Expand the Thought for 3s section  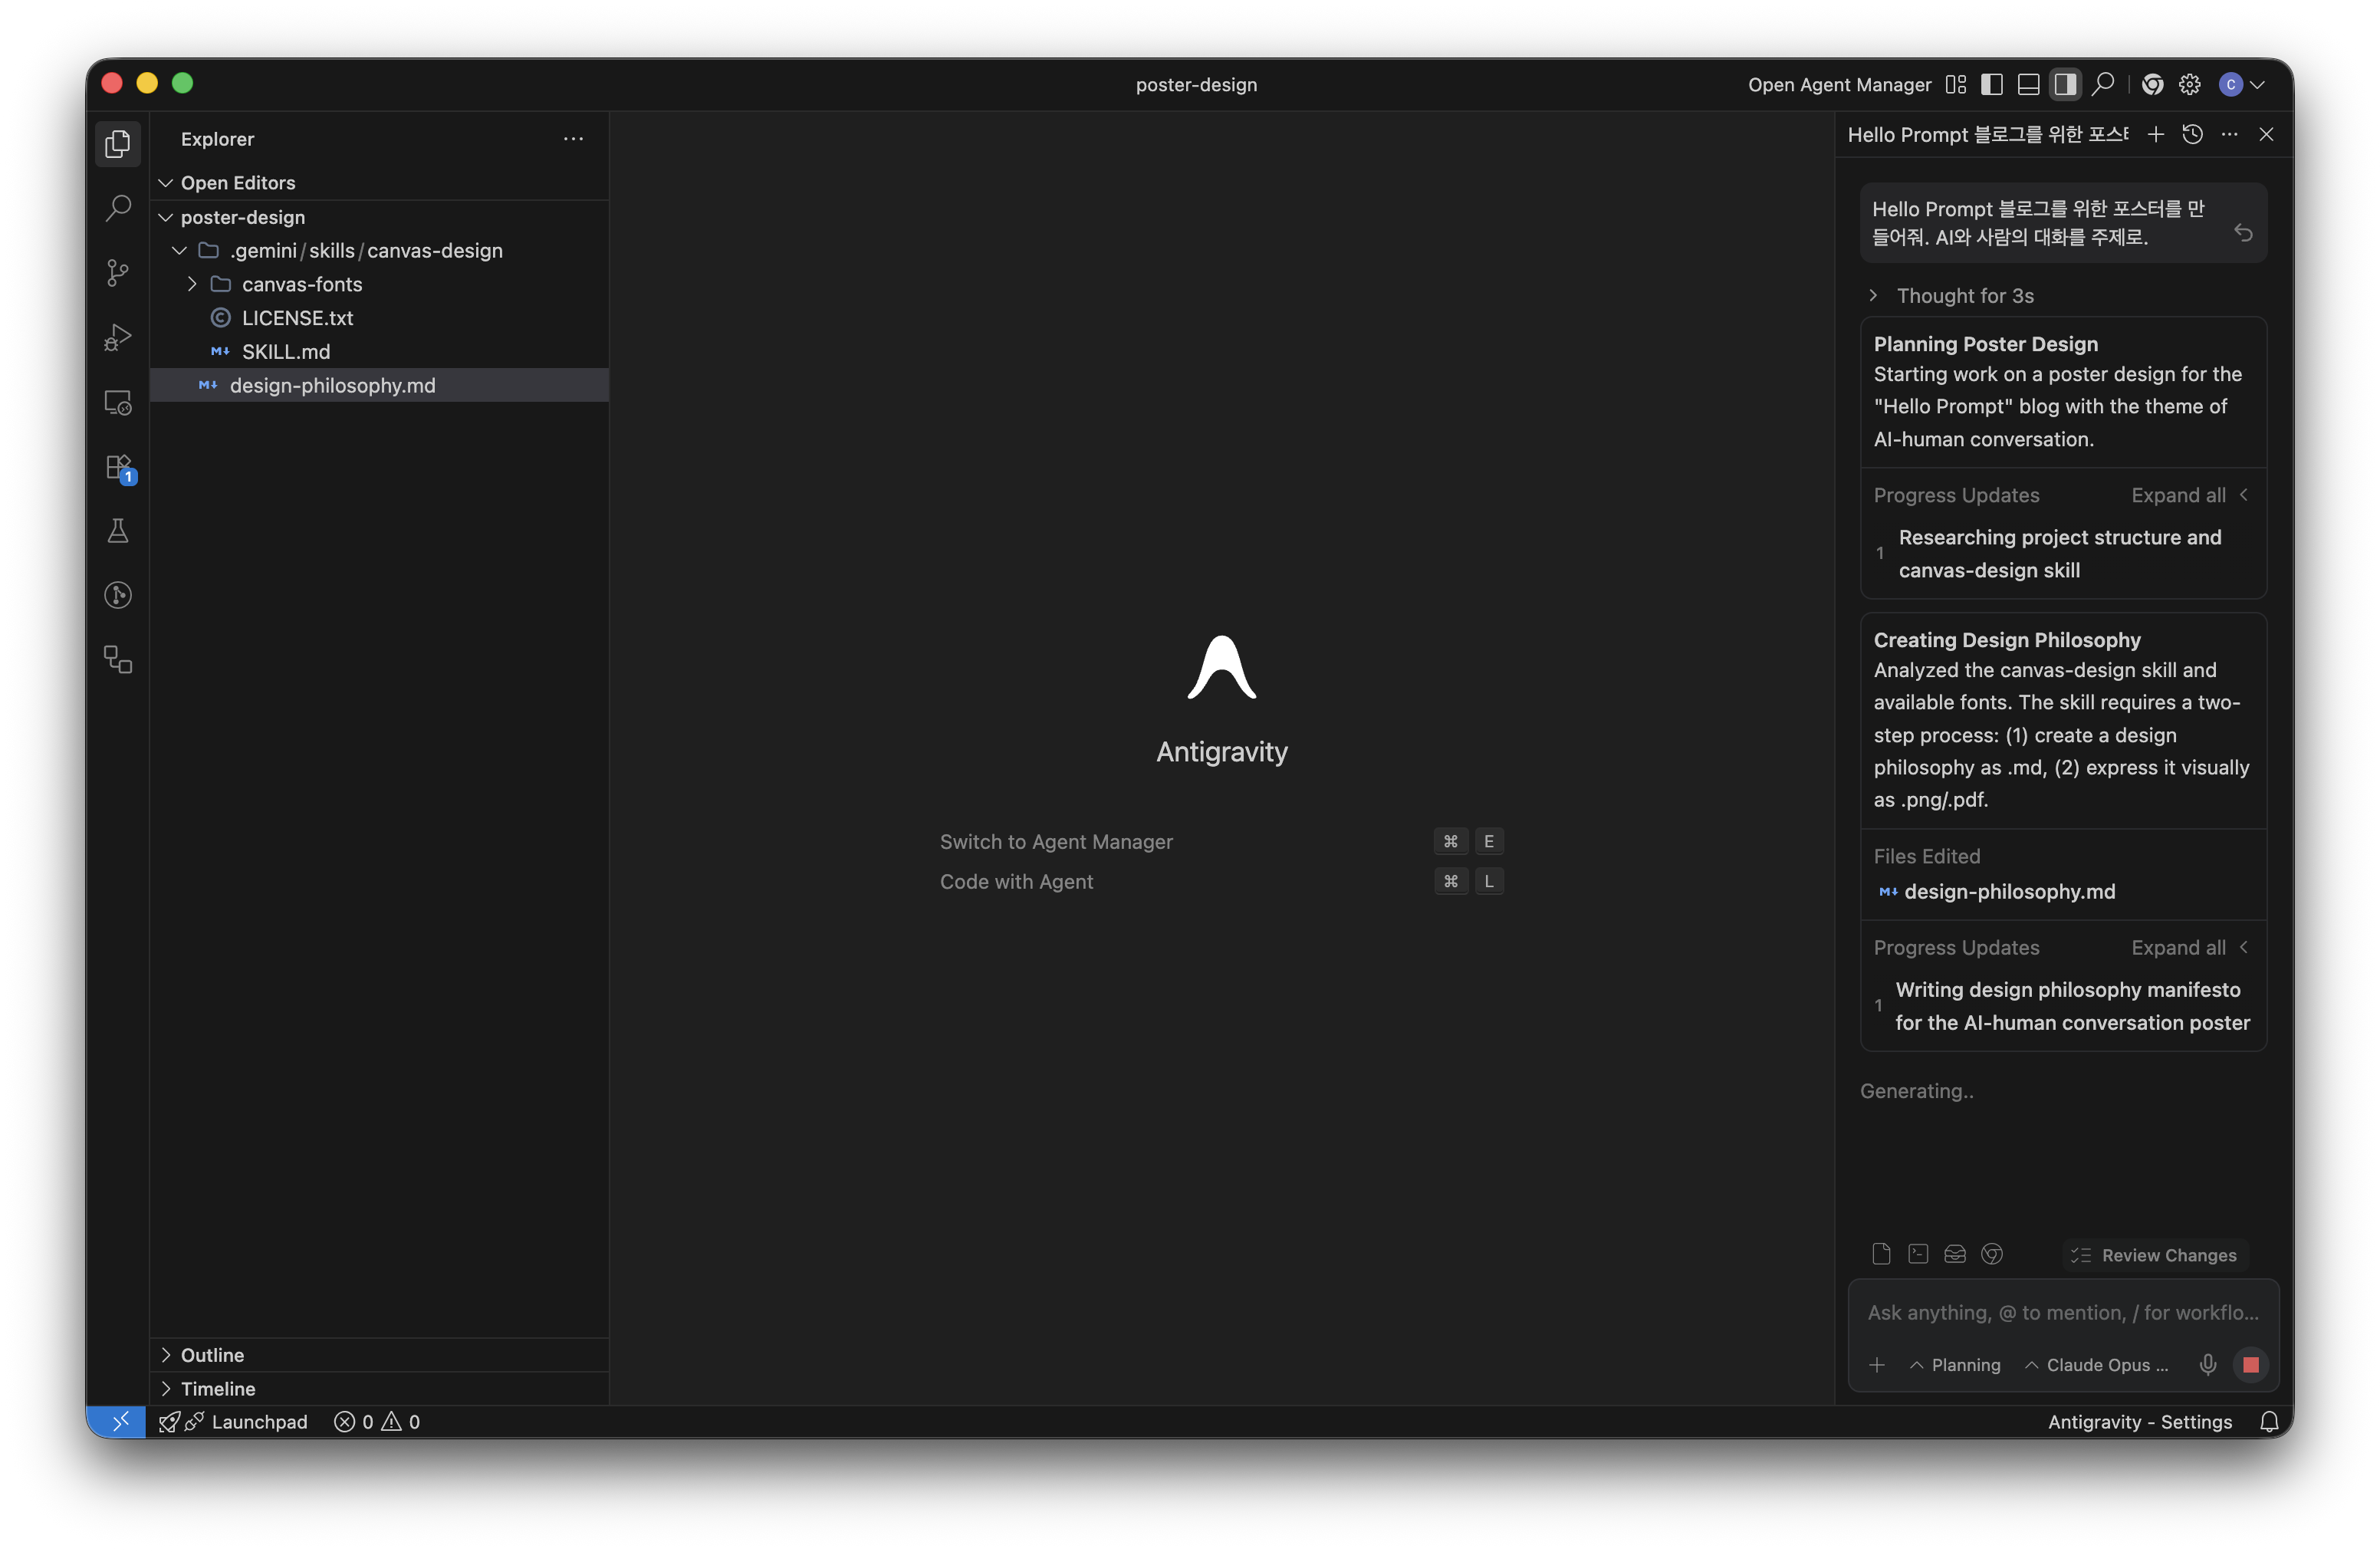(1964, 296)
